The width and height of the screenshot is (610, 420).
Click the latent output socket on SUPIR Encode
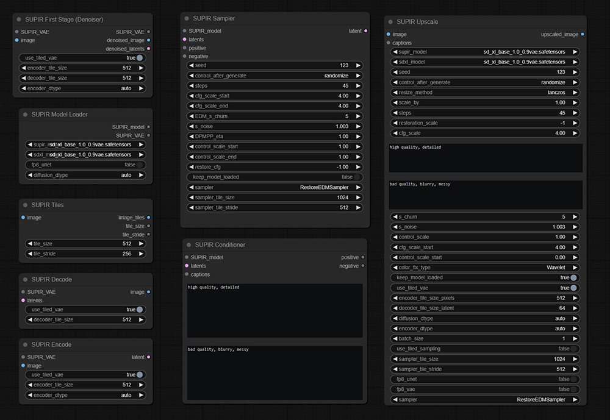coord(149,357)
